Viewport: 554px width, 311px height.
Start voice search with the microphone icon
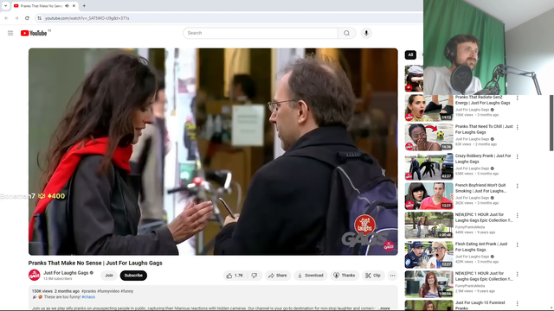tap(366, 33)
